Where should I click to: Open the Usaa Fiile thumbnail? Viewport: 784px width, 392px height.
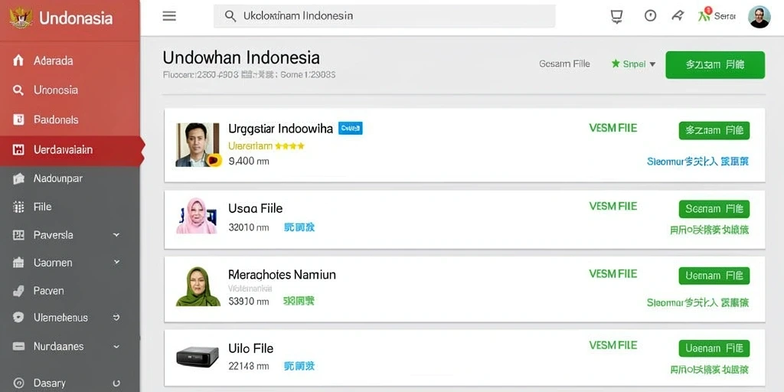coord(197,215)
